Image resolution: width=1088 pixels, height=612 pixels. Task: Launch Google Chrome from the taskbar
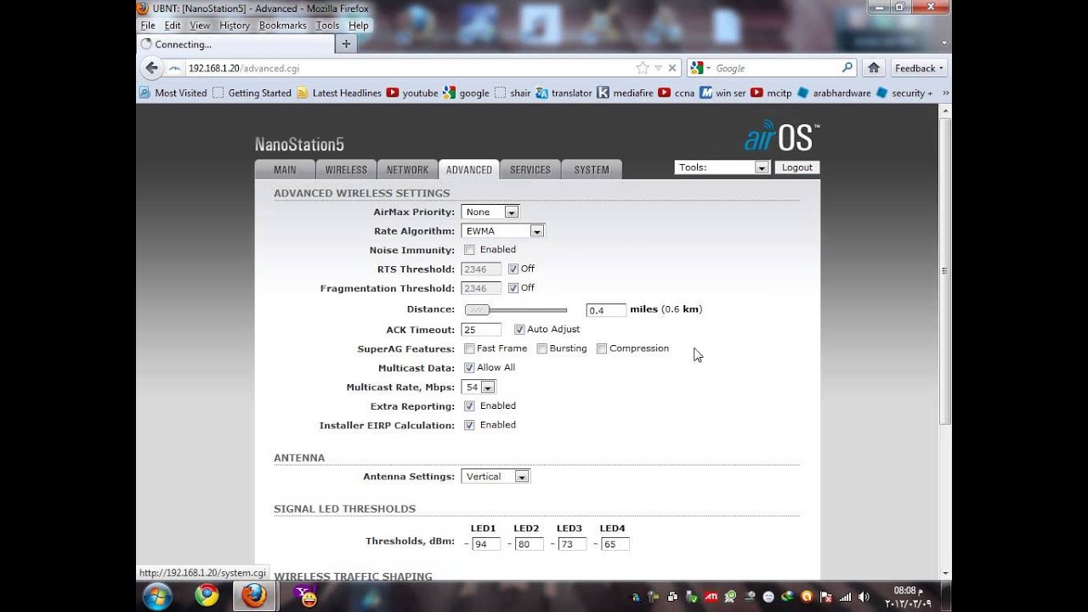point(207,596)
